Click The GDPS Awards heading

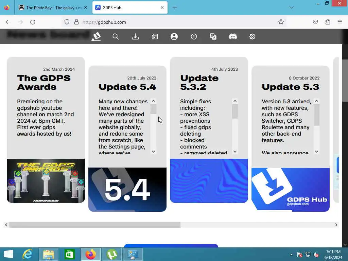click(x=44, y=82)
